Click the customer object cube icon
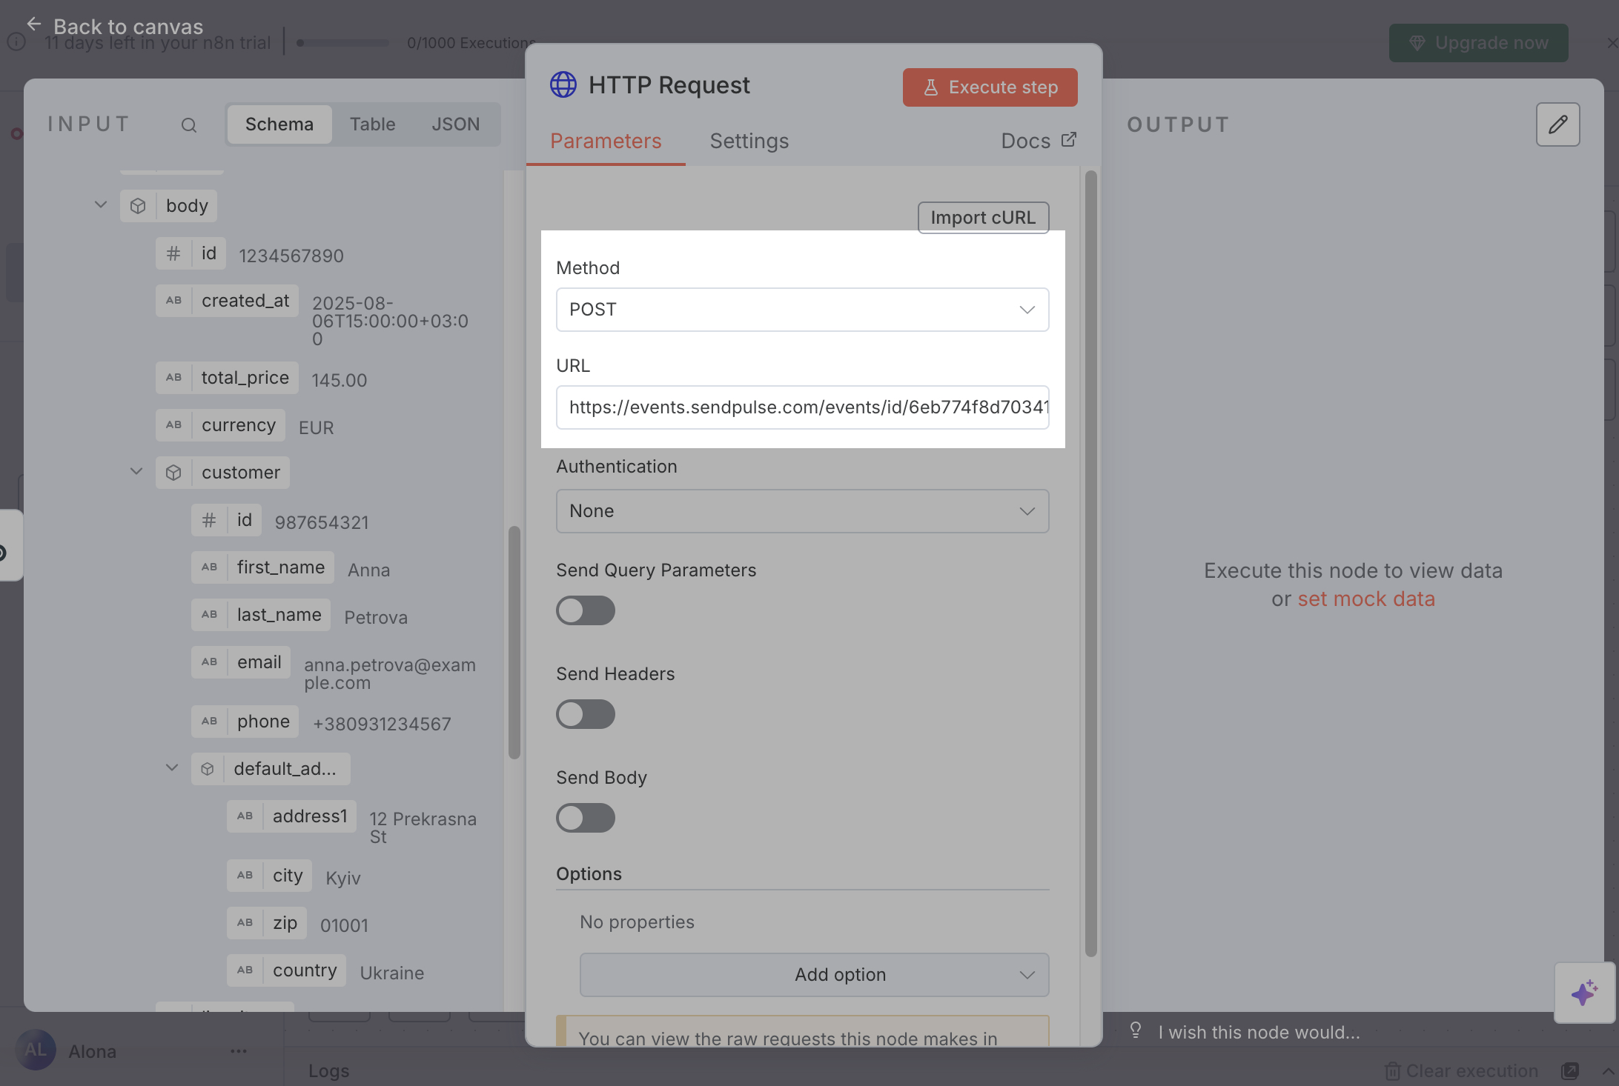This screenshot has width=1619, height=1086. pyautogui.click(x=173, y=473)
